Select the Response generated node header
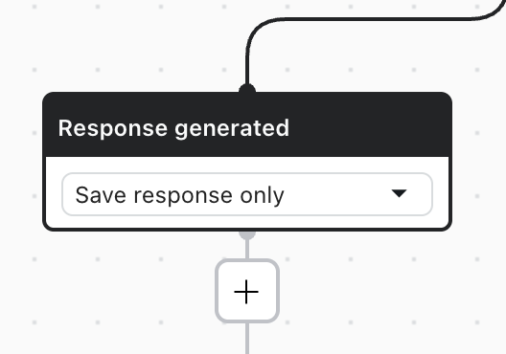This screenshot has width=506, height=354. point(247,125)
